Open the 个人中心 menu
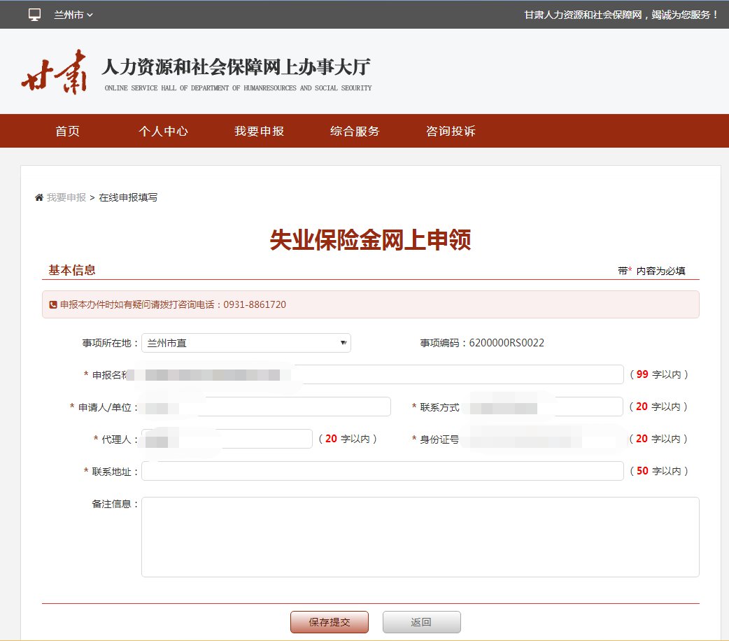Viewport: 729px width, 641px height. pyautogui.click(x=163, y=132)
